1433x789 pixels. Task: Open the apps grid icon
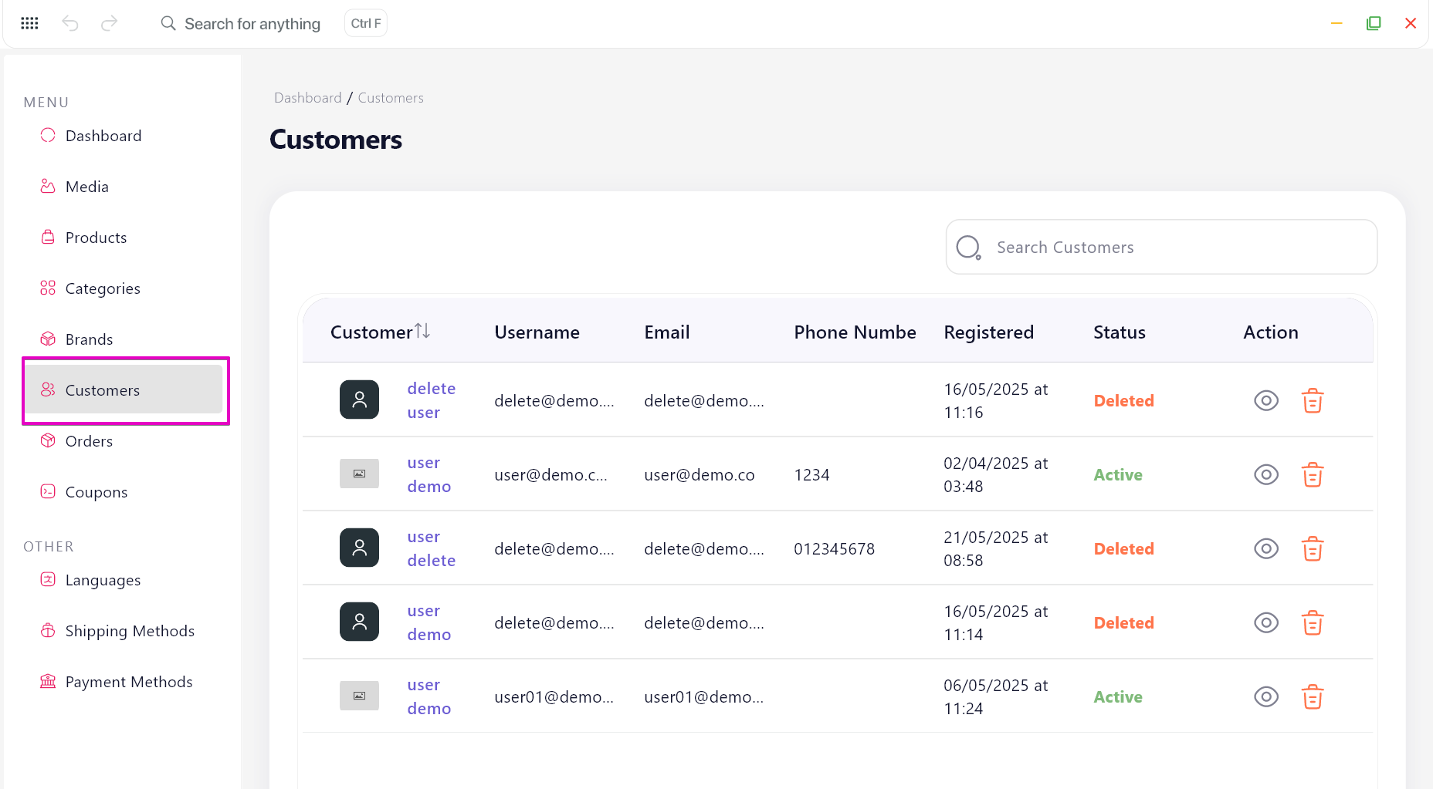(29, 23)
